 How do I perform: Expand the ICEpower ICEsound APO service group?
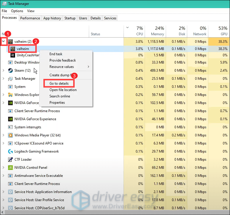(x=3, y=143)
